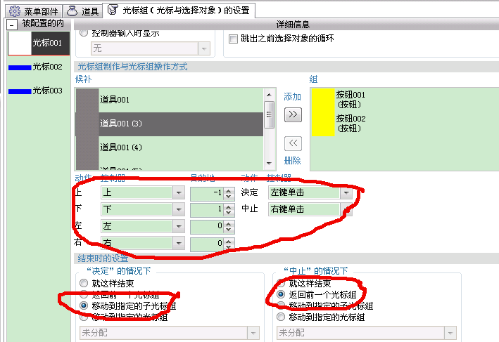
Task: Select 就这样结束 under 中止
Action: (281, 283)
